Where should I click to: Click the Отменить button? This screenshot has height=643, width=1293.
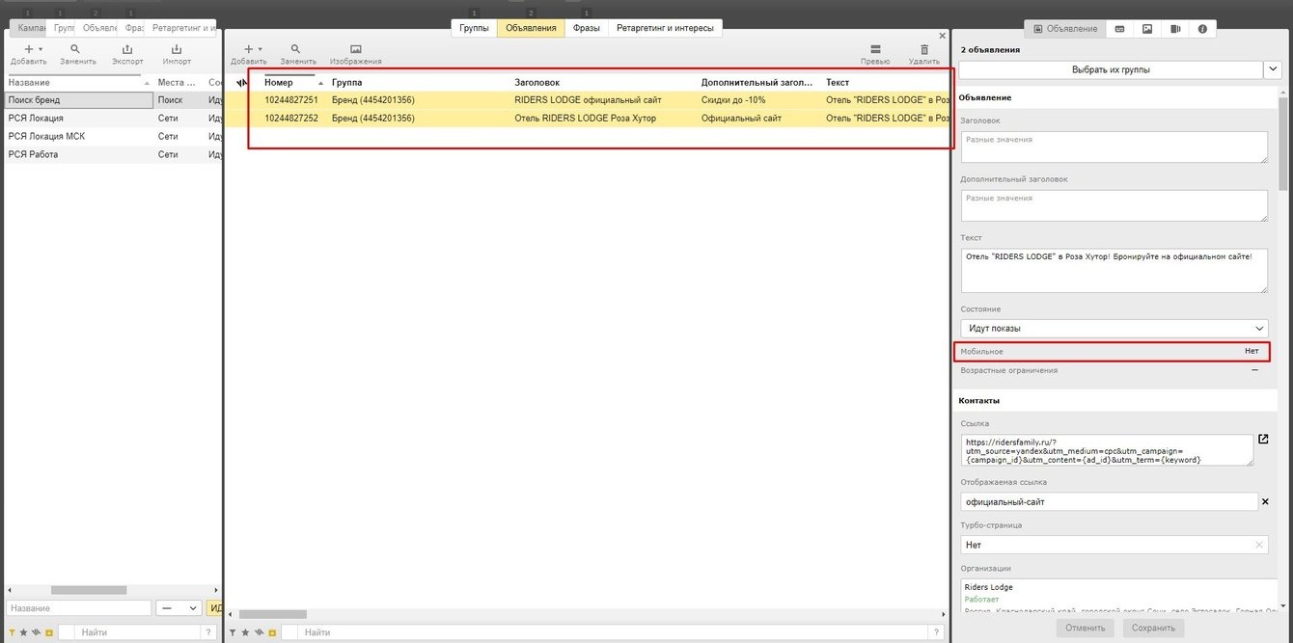coord(1086,628)
